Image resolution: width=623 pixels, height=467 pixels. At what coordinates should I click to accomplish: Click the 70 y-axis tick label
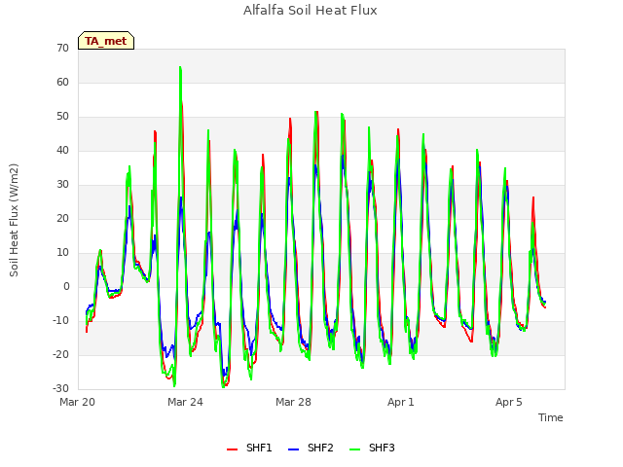[x=62, y=48]
